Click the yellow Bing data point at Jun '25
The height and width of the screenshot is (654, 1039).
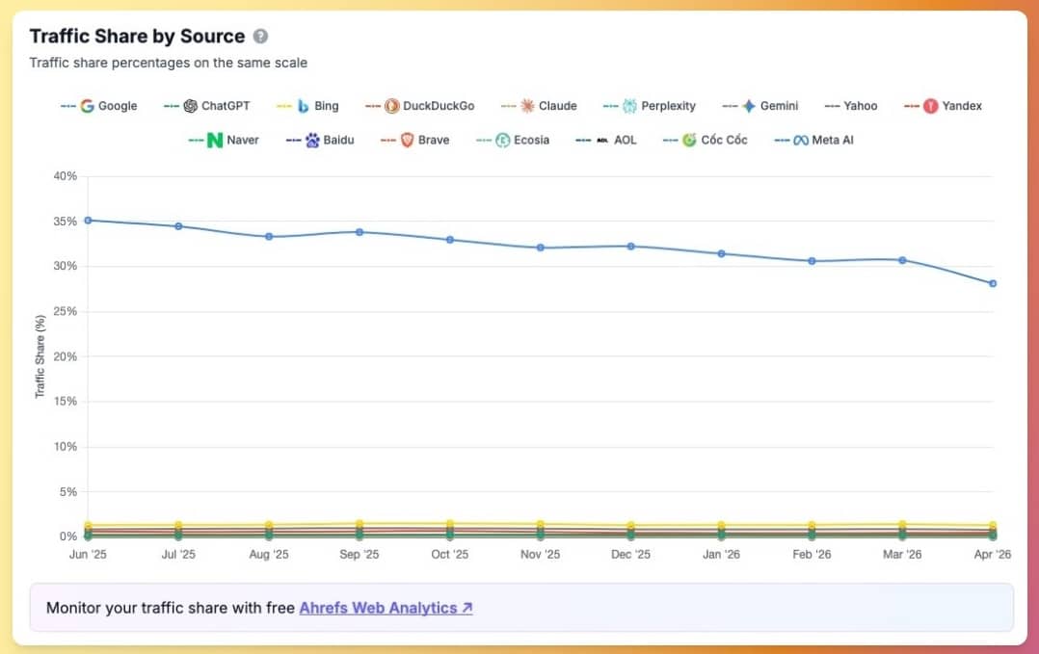pos(88,525)
